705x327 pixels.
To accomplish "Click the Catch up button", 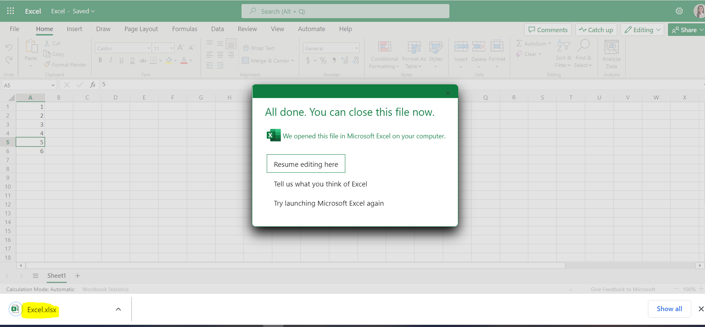I will 596,30.
